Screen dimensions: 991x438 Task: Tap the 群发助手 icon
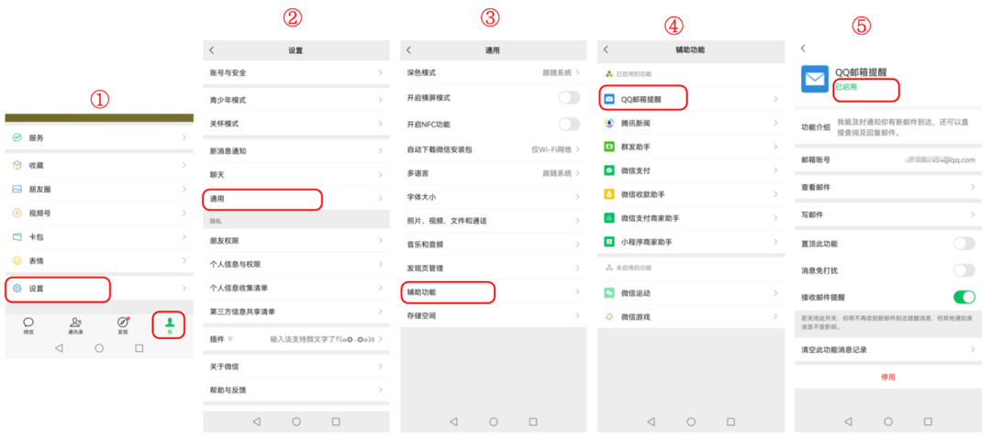tap(609, 147)
